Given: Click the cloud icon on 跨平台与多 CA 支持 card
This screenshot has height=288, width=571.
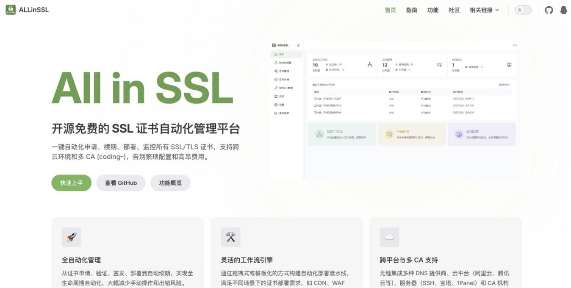Looking at the screenshot, I should 389,237.
